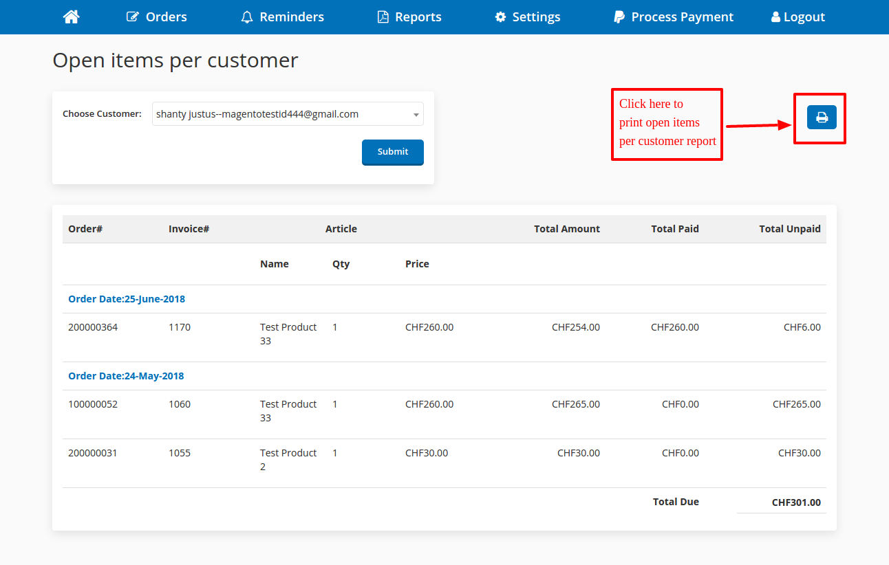
Task: Click invoice number 1060
Action: click(x=180, y=404)
